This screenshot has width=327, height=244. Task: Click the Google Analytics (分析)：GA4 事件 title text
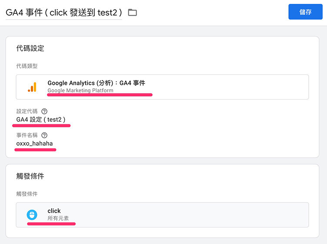click(97, 83)
